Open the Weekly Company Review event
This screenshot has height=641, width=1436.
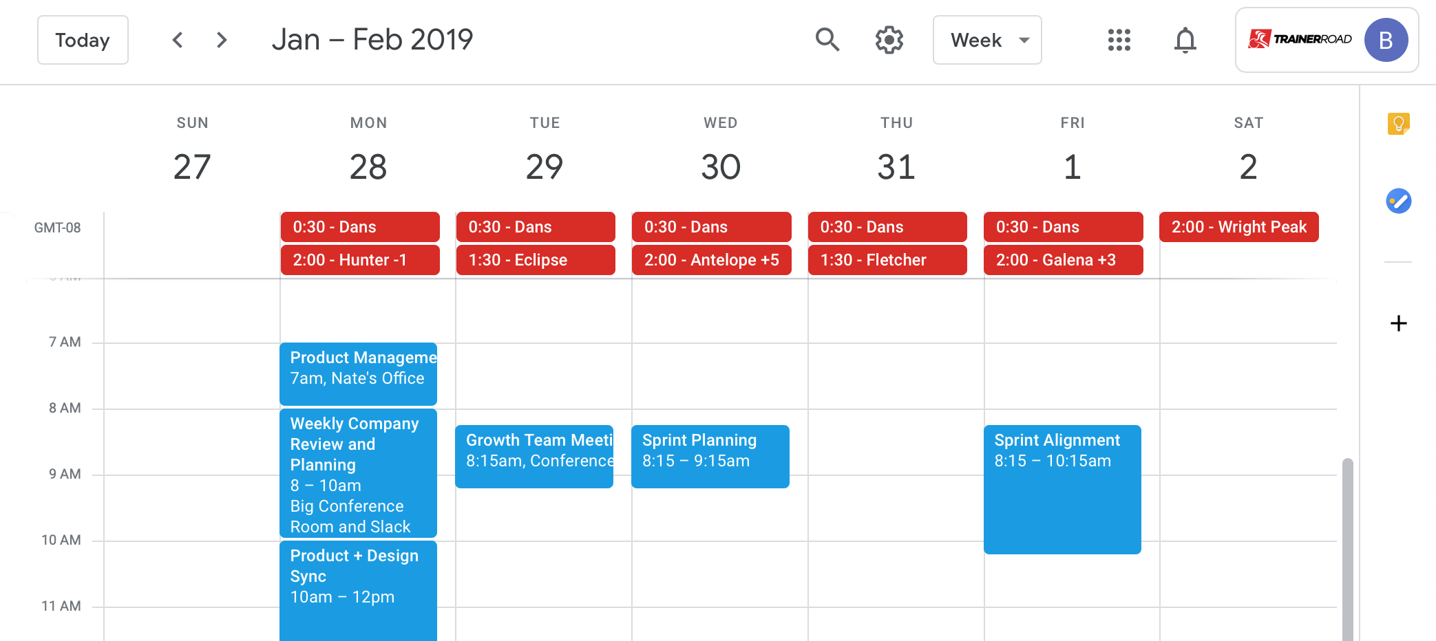click(x=358, y=474)
